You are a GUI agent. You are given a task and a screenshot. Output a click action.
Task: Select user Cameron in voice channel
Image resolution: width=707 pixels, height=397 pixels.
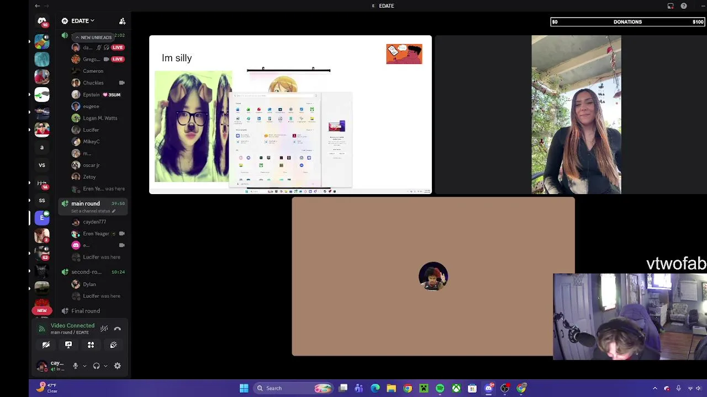pos(93,71)
